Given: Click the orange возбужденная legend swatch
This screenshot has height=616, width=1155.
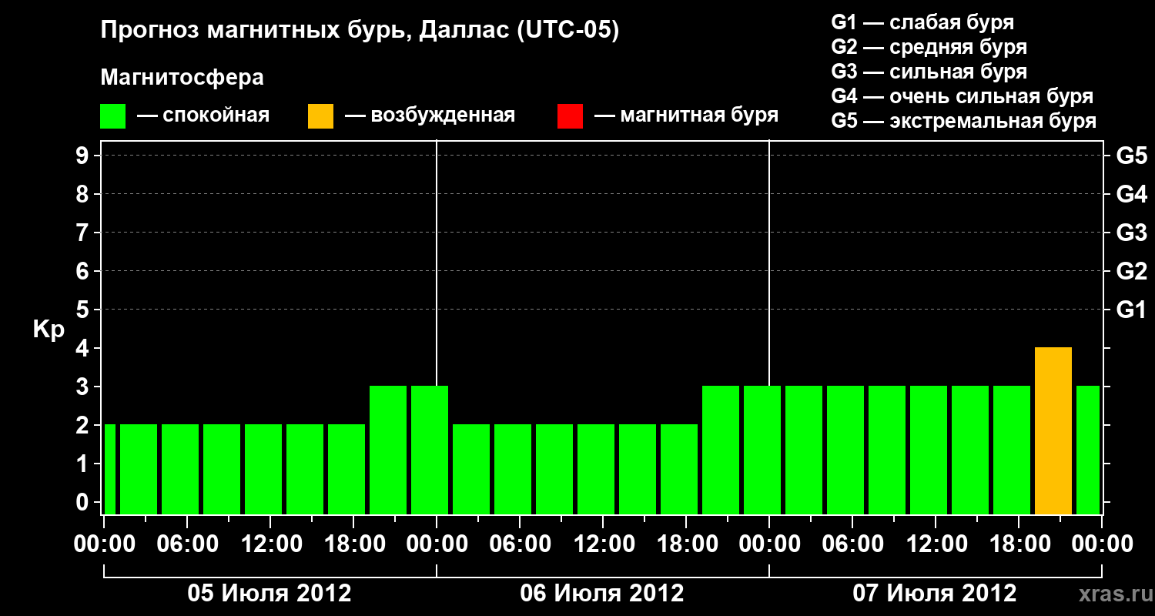Looking at the screenshot, I should coord(320,116).
